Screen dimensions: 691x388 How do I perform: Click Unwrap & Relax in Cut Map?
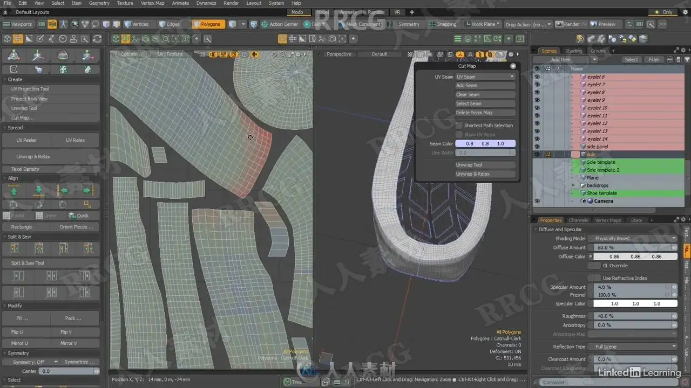[485, 174]
